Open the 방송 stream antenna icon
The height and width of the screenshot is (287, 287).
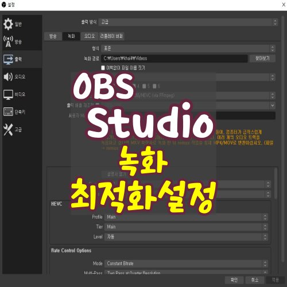tap(8, 41)
